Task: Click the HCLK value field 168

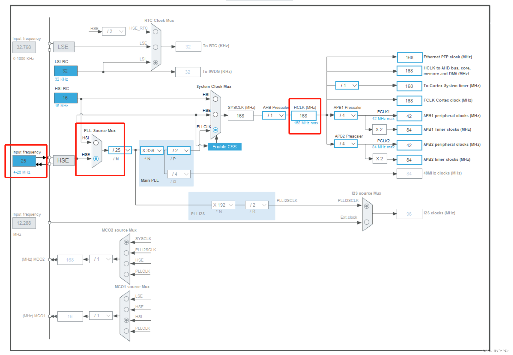Action: tap(303, 116)
